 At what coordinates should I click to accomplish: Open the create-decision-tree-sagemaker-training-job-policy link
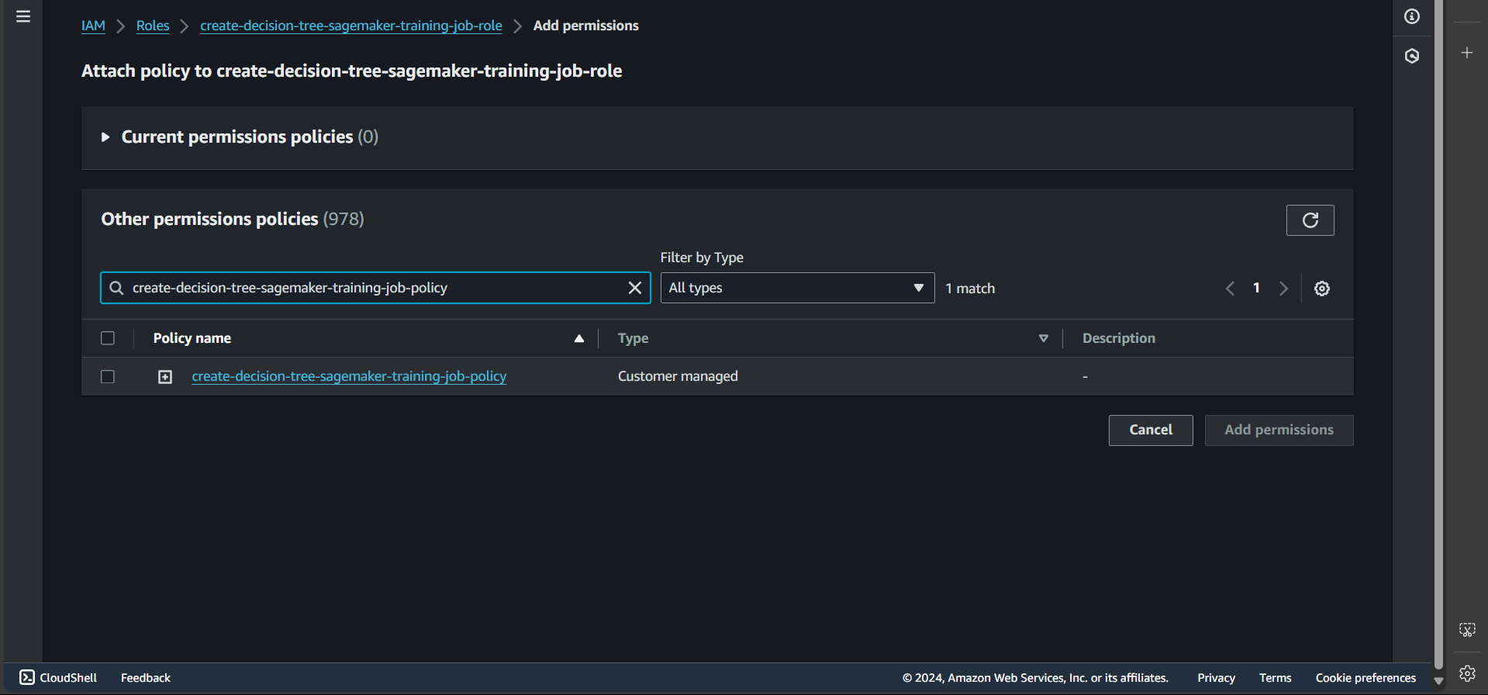pos(349,376)
